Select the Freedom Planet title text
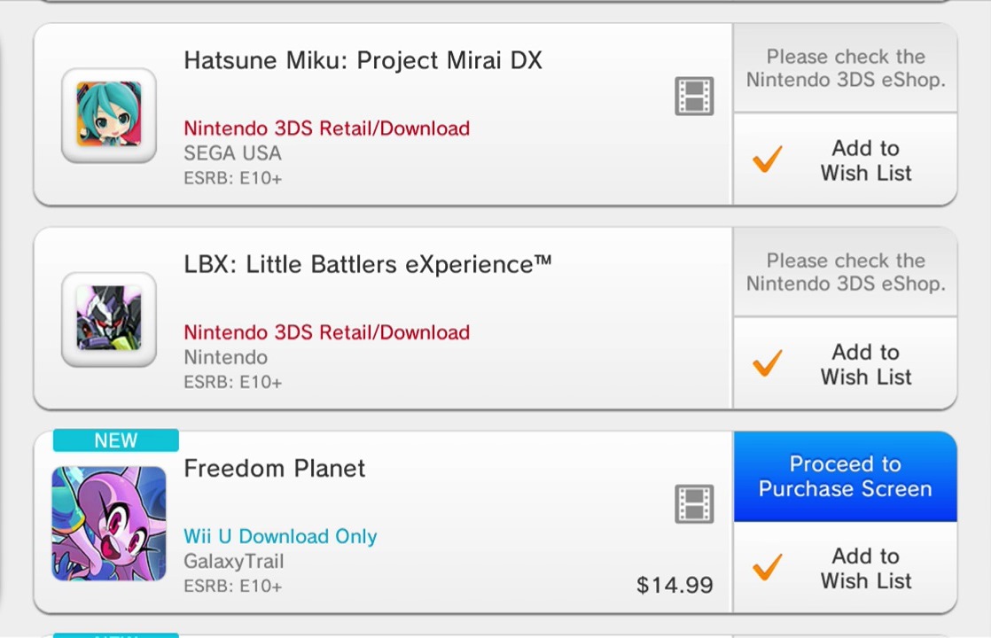 pyautogui.click(x=274, y=468)
